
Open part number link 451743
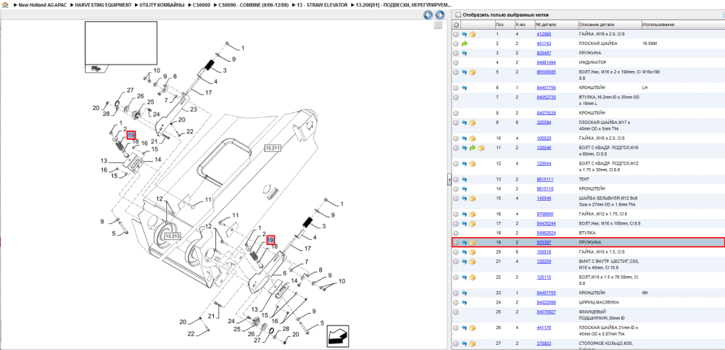coord(544,43)
